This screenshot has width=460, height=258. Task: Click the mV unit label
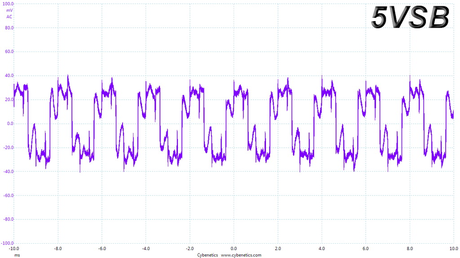coord(9,11)
